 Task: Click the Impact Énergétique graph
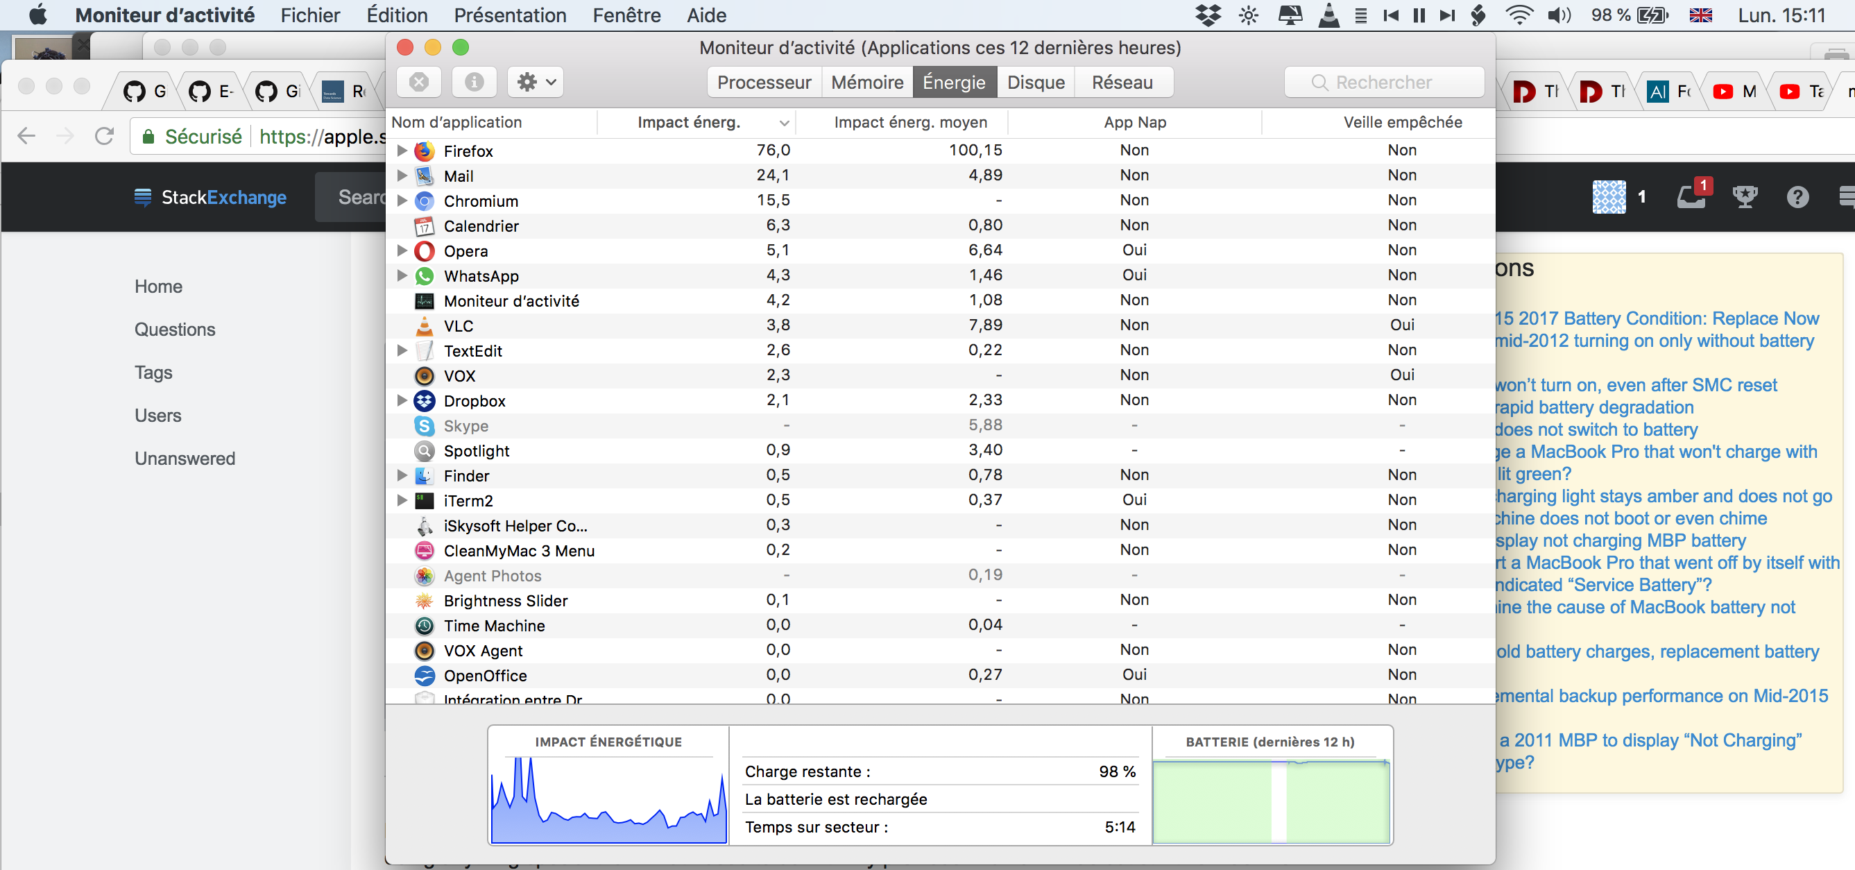point(608,800)
